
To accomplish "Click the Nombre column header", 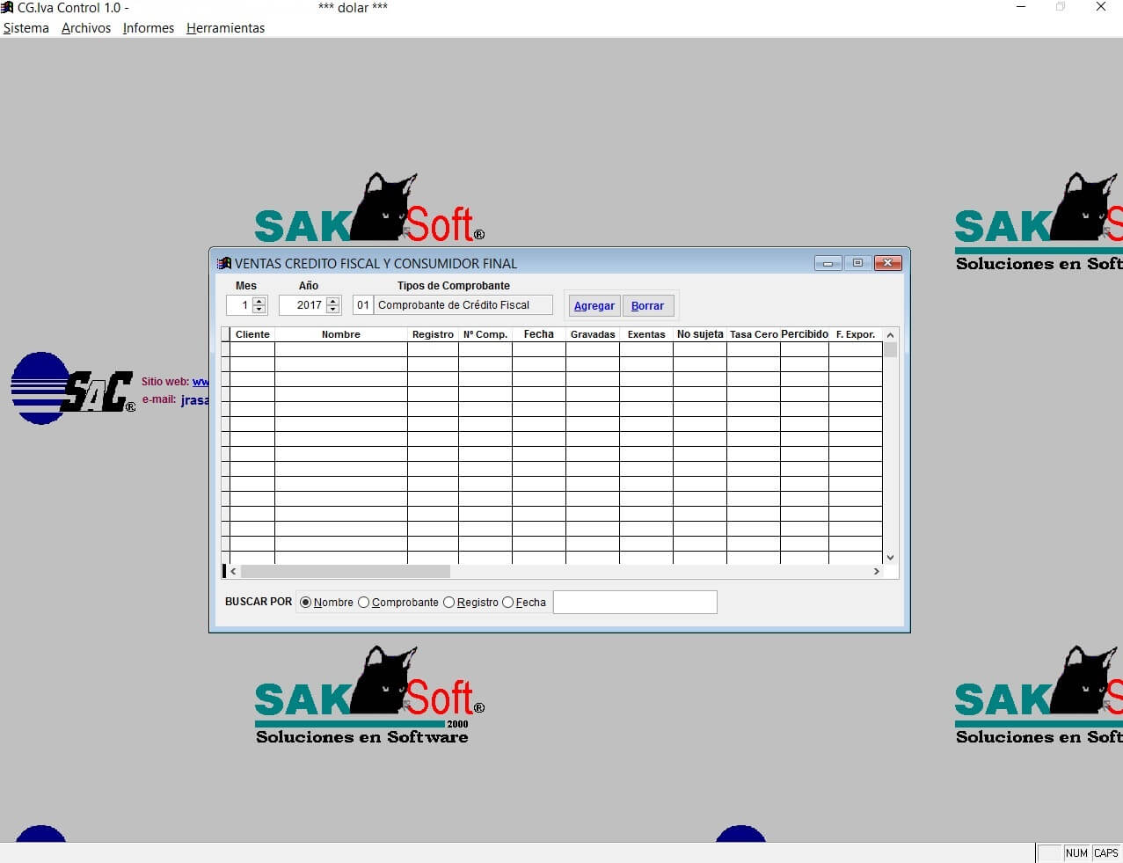I will (x=341, y=334).
